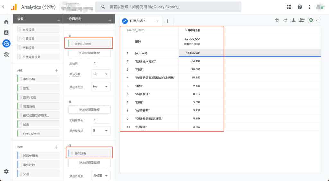
Task: Click the 裝置類別 dimension chip
Action: click(39, 106)
